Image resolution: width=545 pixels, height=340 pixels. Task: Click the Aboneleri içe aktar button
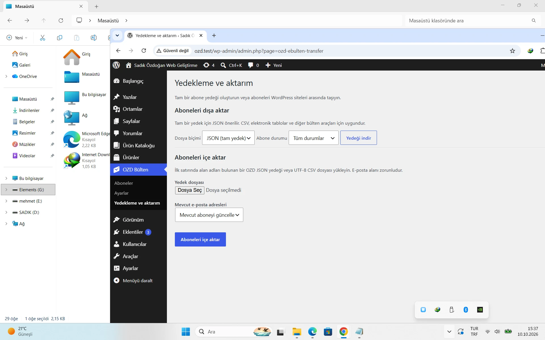coord(200,239)
